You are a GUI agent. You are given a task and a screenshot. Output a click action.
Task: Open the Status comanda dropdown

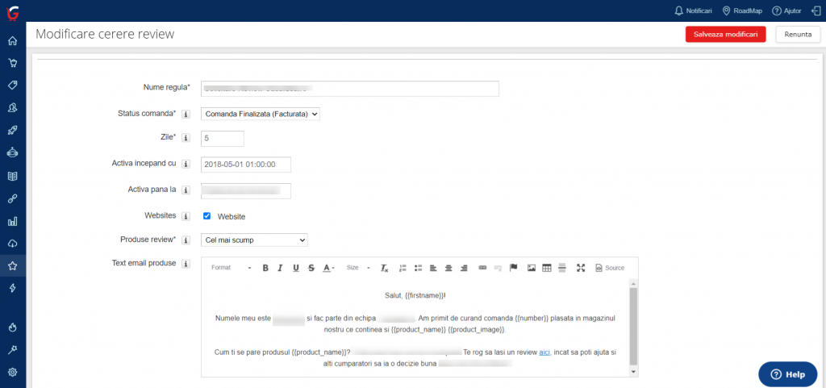[x=261, y=114]
